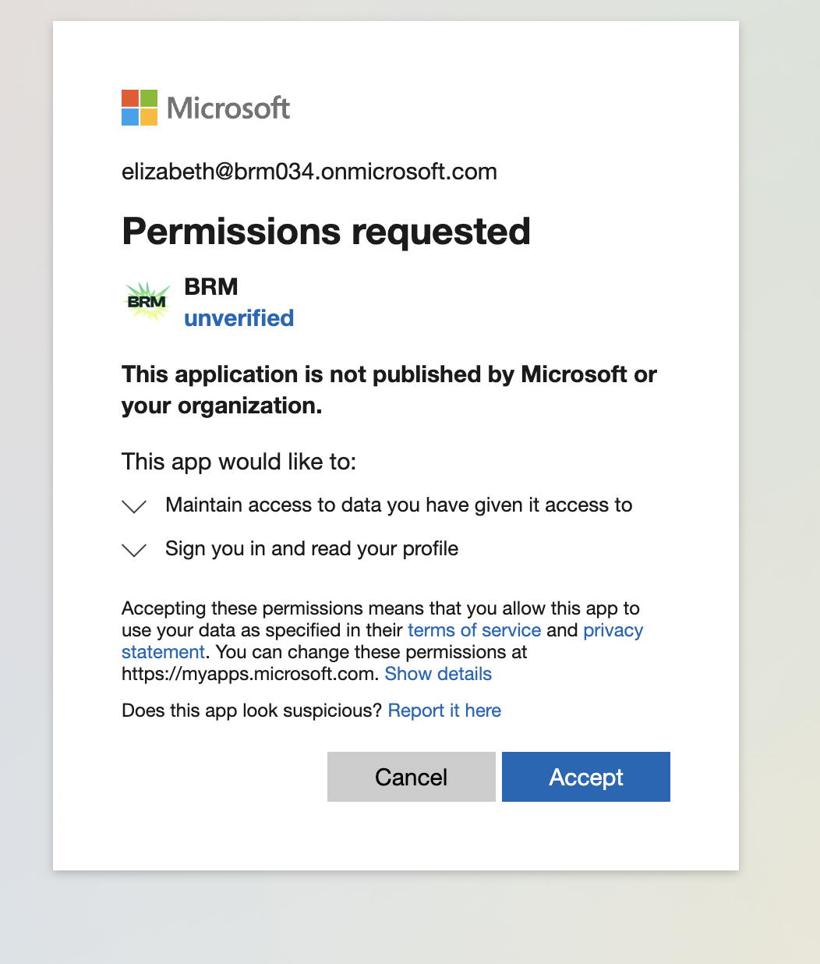Open the privacy statement link
This screenshot has width=820, height=964.
click(x=613, y=630)
